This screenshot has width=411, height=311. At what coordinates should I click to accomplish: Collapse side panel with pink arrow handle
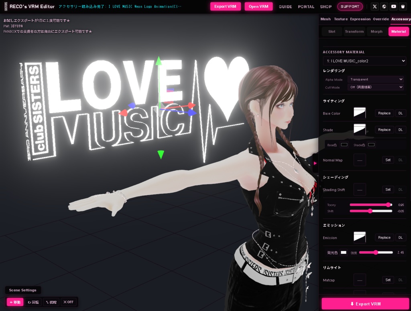315,163
